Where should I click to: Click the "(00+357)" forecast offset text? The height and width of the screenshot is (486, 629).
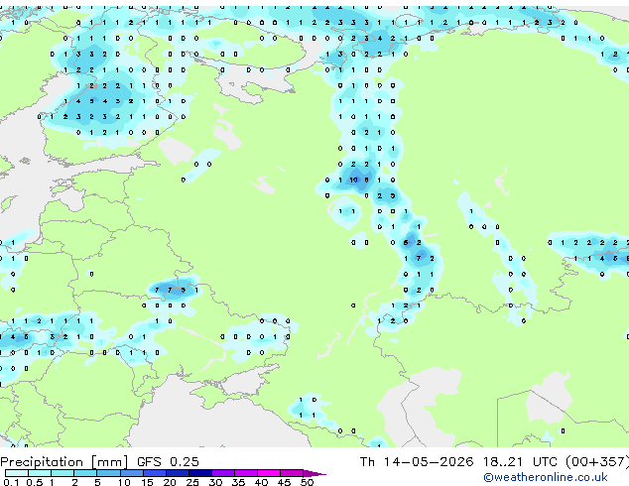(x=597, y=462)
